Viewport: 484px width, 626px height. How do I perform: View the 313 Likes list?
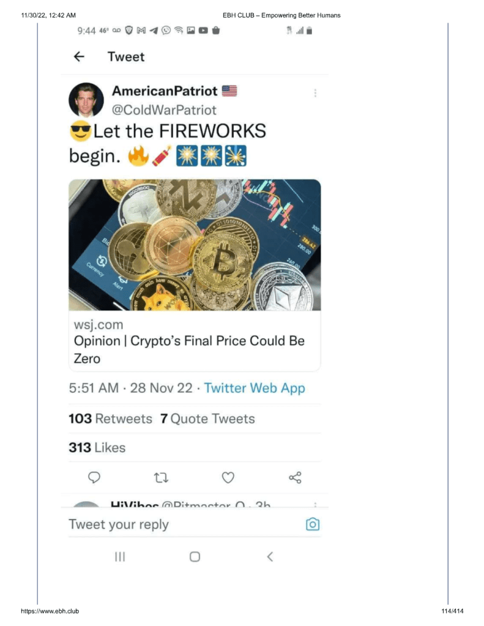pyautogui.click(x=97, y=448)
